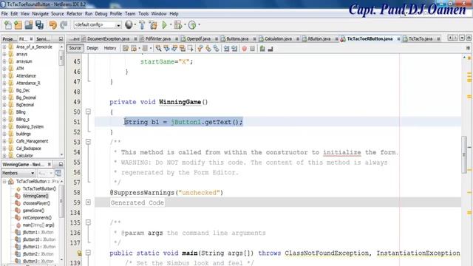
Task: Switch to Design view
Action: (x=92, y=48)
